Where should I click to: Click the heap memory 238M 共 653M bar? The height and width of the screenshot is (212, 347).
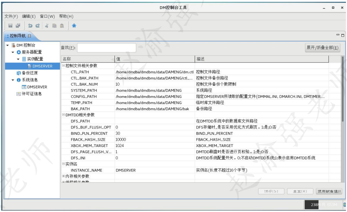pyautogui.click(x=324, y=205)
